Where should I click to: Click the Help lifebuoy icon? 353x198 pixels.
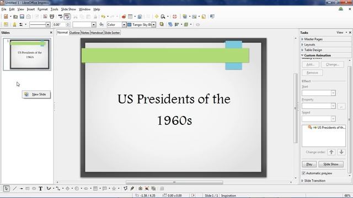point(174,16)
